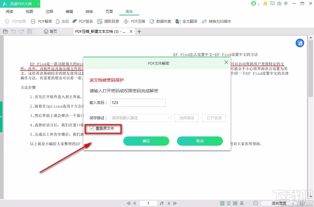Viewport: 314px width, 207px height.
Task: Click the zoom out minus control
Action: click(255, 203)
